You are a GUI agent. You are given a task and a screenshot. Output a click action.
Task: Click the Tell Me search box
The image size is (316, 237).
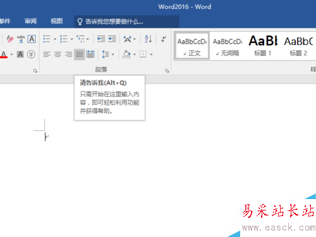[126, 21]
